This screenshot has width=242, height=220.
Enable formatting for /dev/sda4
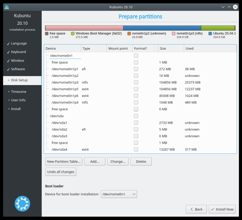[136, 149]
